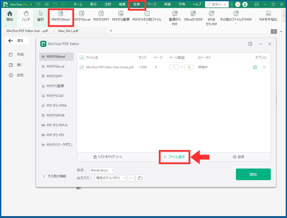
Task: Click PDFから画像 in the ribbon
Action: (x=121, y=16)
